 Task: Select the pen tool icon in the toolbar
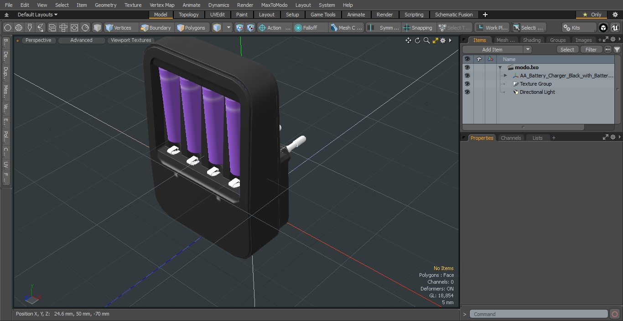pos(30,28)
